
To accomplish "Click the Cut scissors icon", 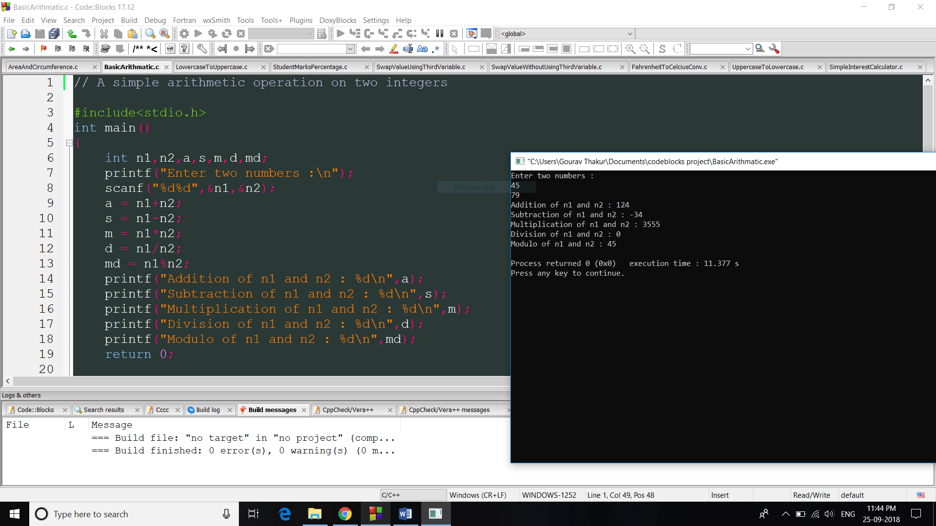I will tap(104, 34).
